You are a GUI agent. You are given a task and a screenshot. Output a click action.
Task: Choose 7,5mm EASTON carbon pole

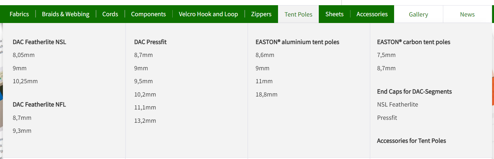[x=386, y=55]
